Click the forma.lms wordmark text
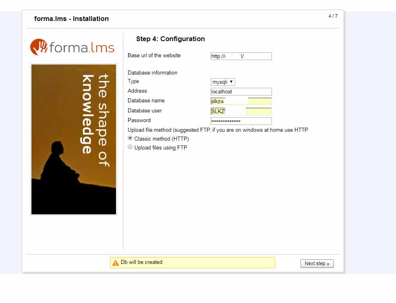The height and width of the screenshot is (303, 396). point(82,48)
